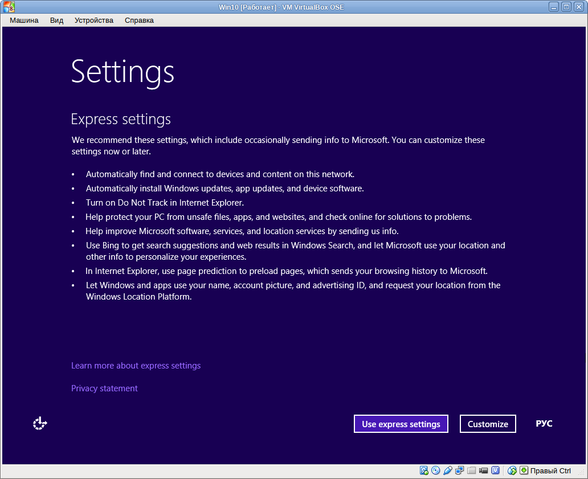Click the 'Help improve Microsoft software' line

(242, 231)
